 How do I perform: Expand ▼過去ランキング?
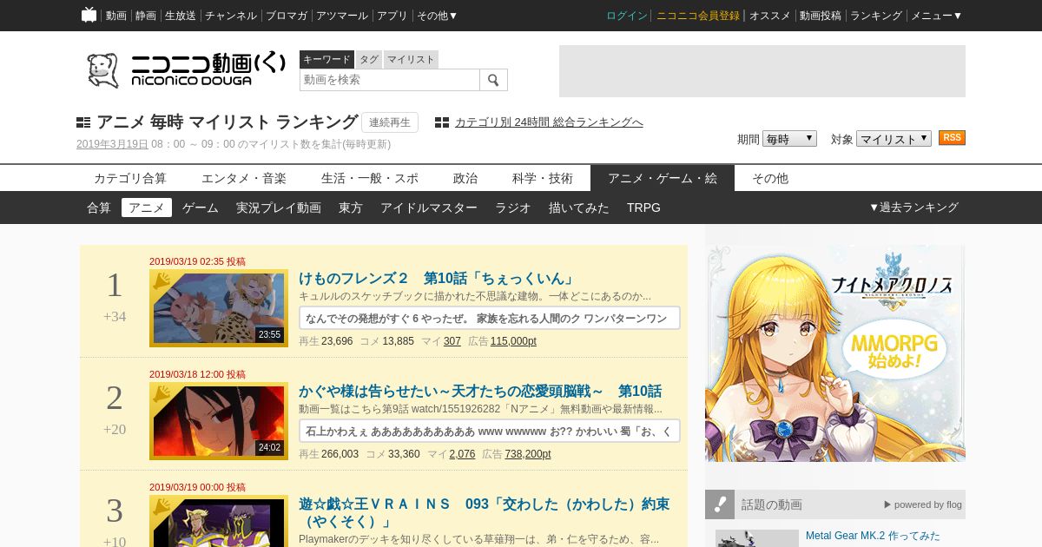(913, 208)
